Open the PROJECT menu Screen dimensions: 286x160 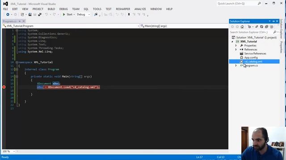click(38, 9)
